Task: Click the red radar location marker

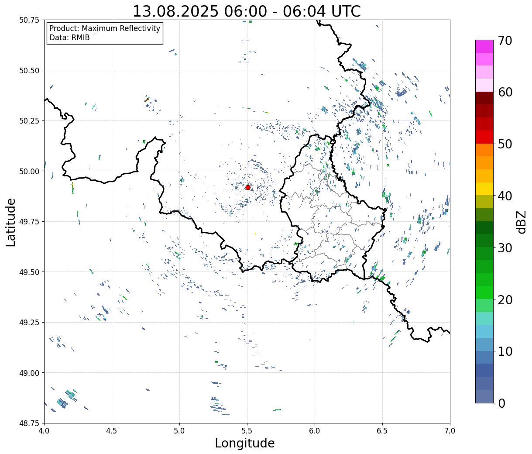Action: click(x=248, y=187)
